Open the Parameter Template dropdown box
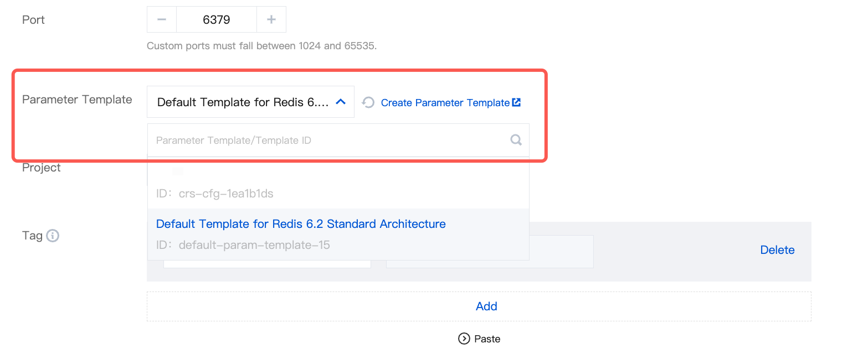 [x=244, y=102]
